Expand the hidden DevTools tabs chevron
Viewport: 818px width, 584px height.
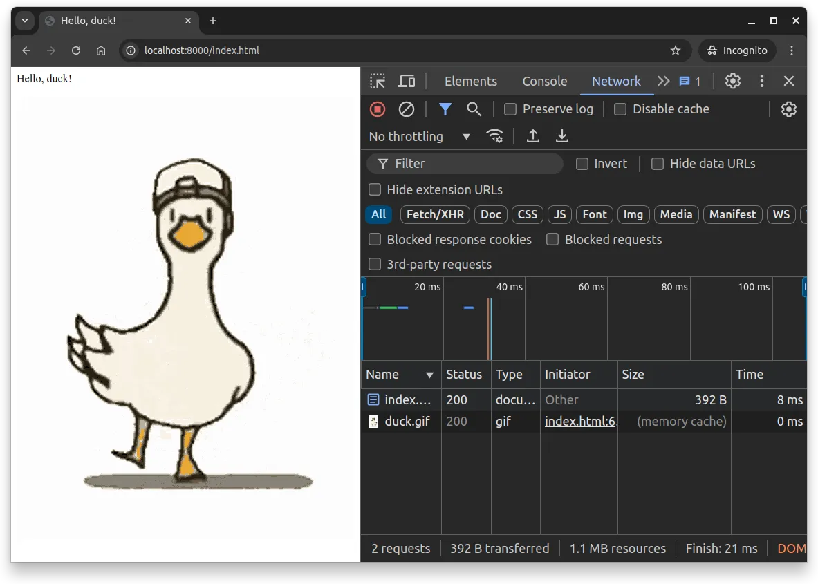tap(663, 81)
